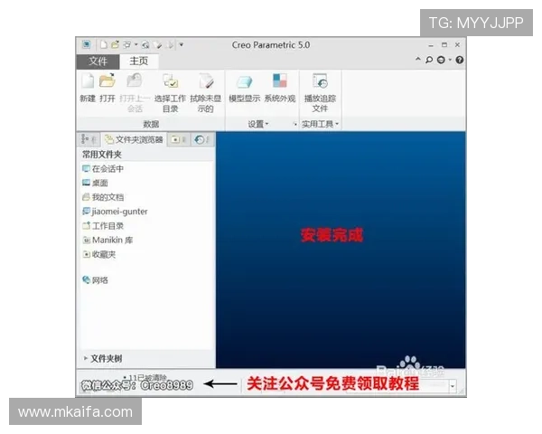Open the status bar filter dropdown arrow

pos(453,385)
